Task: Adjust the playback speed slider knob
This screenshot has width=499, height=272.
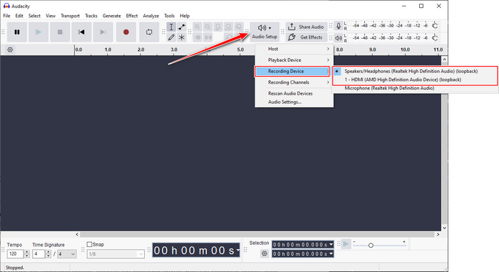Action: coord(371,245)
